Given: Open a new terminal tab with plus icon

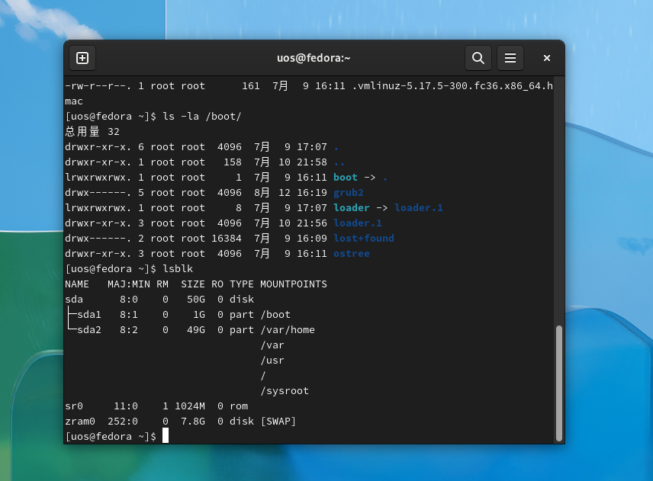Looking at the screenshot, I should [82, 58].
